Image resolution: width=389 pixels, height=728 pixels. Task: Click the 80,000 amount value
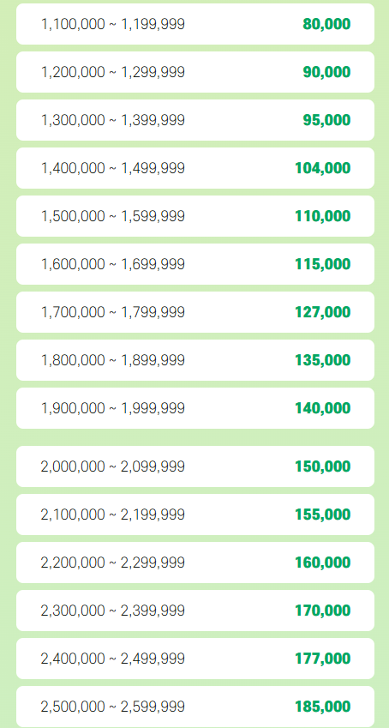326,24
